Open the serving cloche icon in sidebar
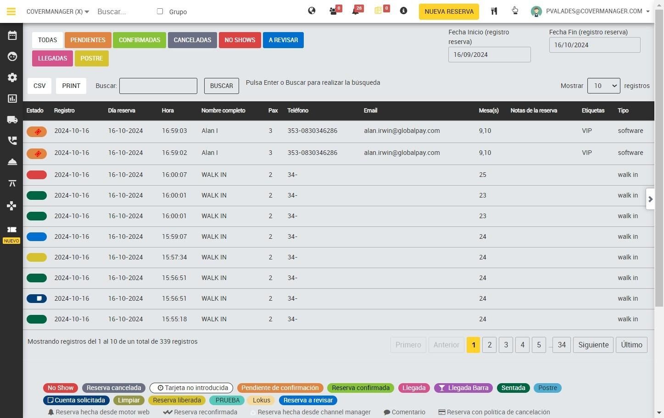Screen dimensions: 664x418 coord(12,162)
